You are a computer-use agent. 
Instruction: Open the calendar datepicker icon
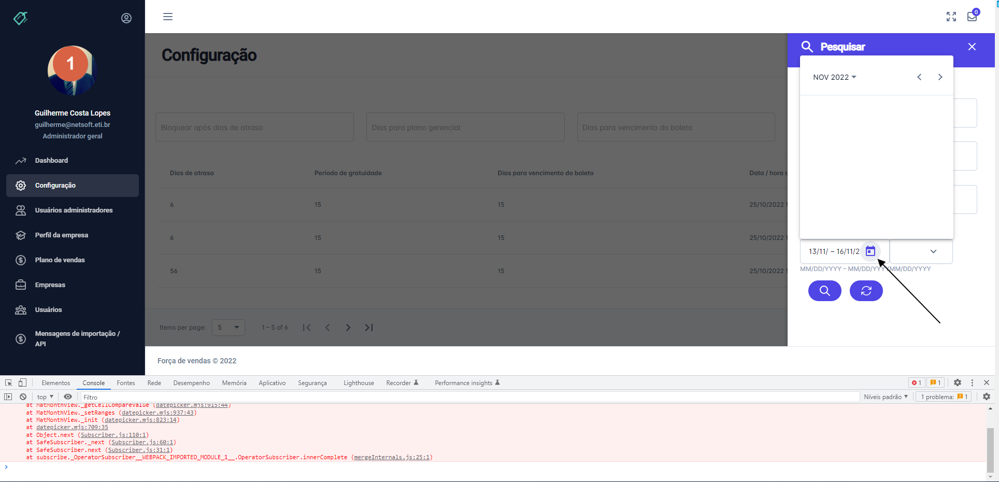coord(870,251)
